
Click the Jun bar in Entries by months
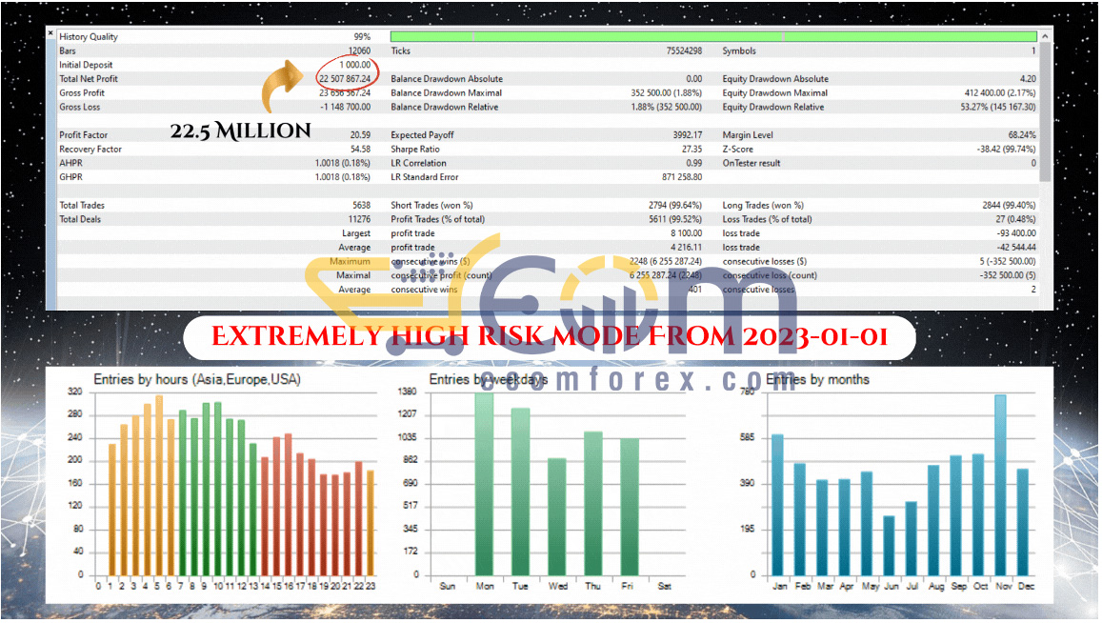(x=890, y=547)
